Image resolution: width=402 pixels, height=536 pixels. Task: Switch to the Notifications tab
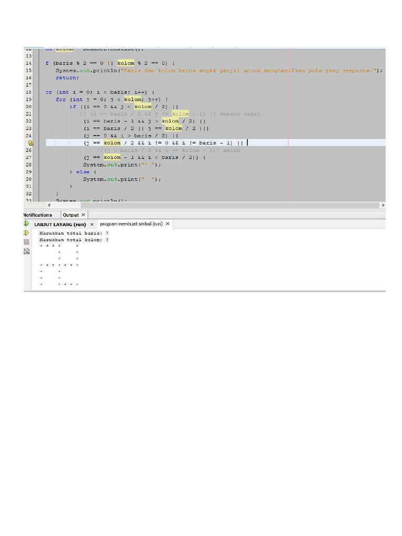tap(38, 215)
